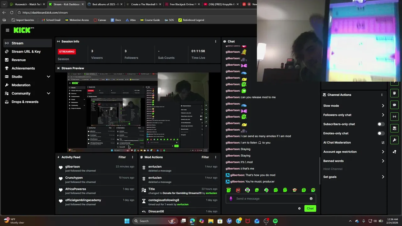Open the Stream URL & Key page
402x226 pixels.
point(26,51)
